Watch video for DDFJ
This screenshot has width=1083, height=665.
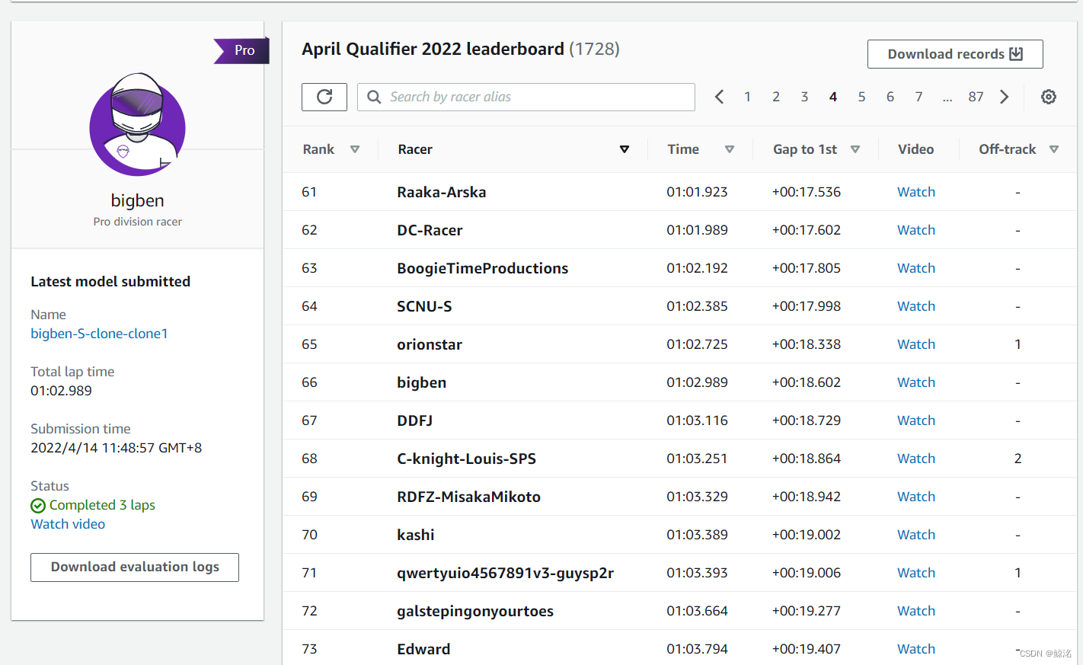916,420
